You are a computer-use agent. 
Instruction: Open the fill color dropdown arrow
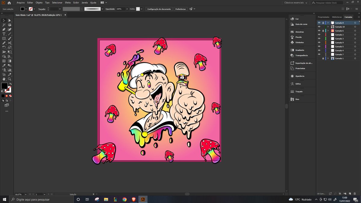[x=26, y=9]
